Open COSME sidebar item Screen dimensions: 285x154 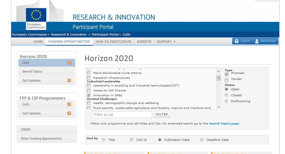pos(47,129)
